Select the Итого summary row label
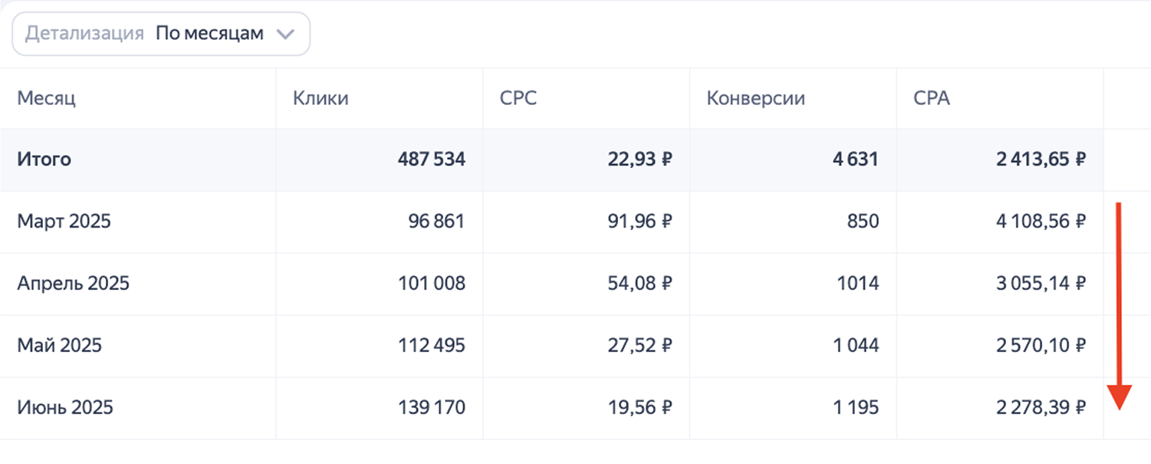Image resolution: width=1151 pixels, height=464 pixels. click(x=44, y=160)
